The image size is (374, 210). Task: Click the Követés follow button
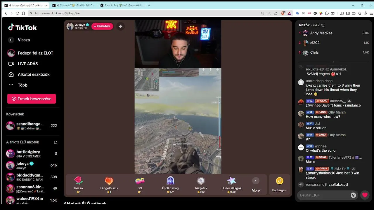point(102,26)
